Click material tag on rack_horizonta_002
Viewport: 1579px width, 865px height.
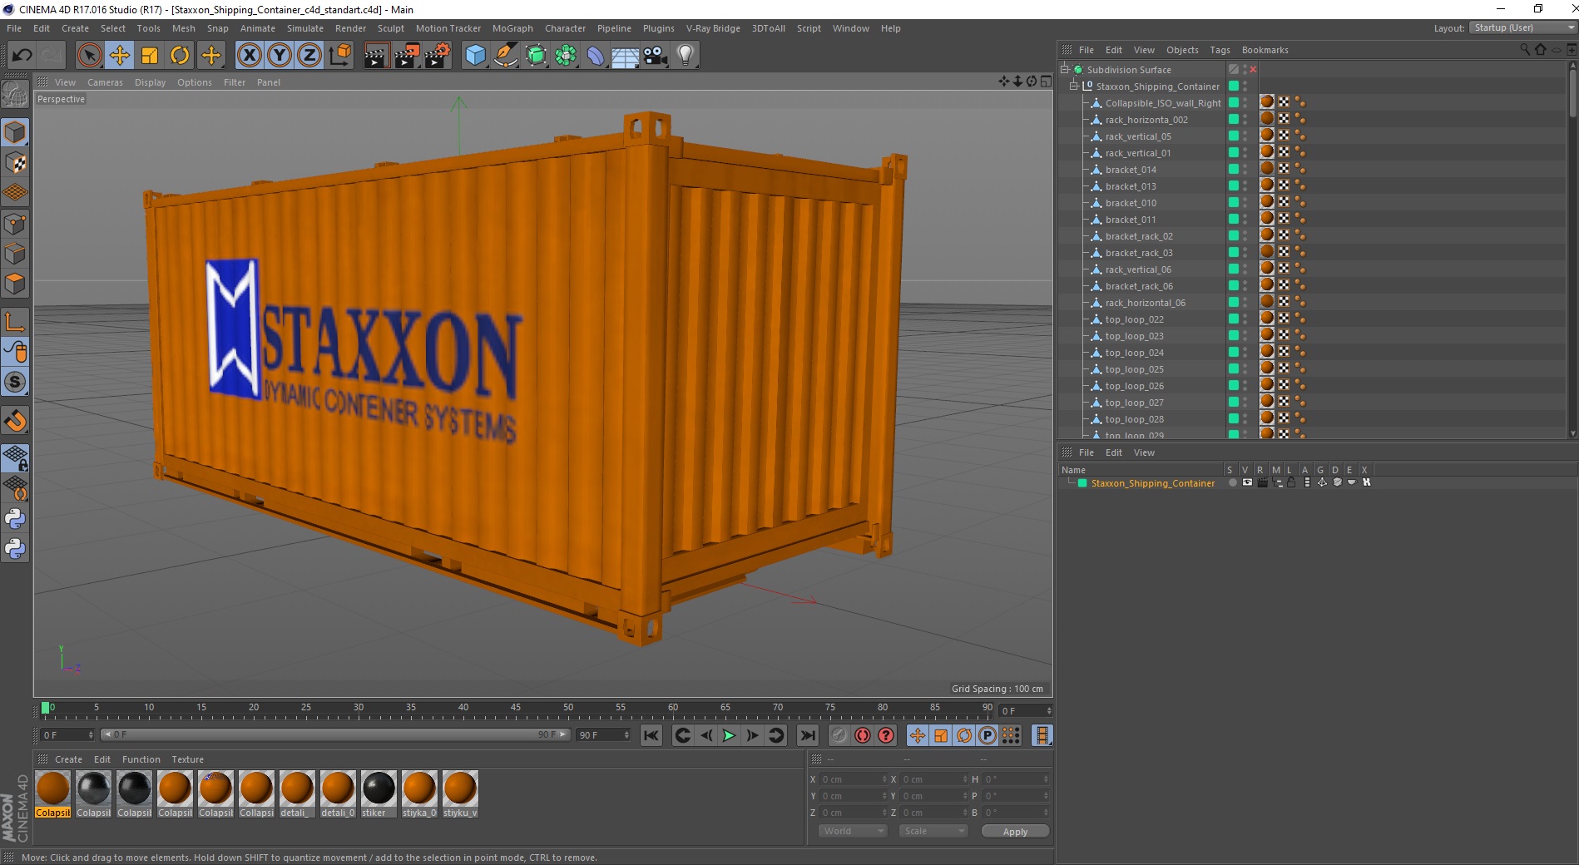point(1267,118)
